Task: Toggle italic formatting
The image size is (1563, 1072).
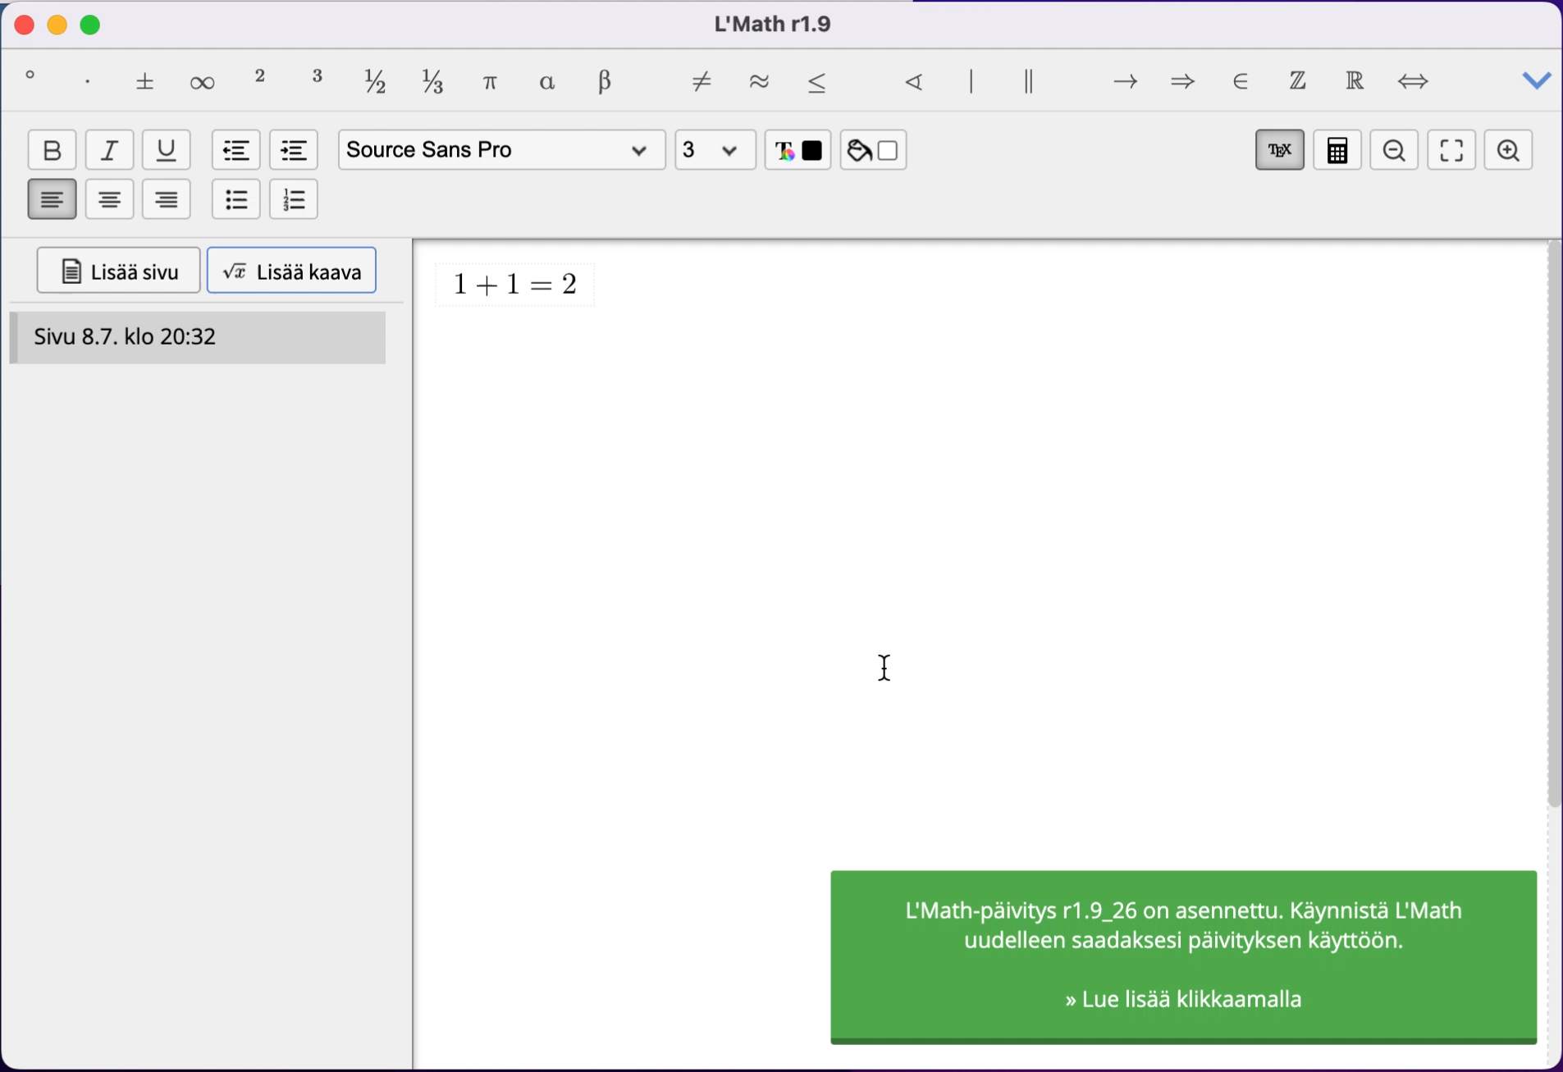Action: (110, 150)
